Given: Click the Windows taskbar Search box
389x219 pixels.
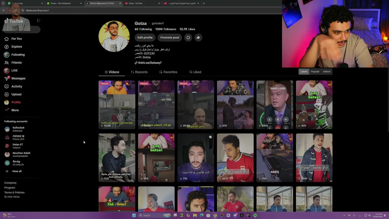Looking at the screenshot, I should point(154,215).
